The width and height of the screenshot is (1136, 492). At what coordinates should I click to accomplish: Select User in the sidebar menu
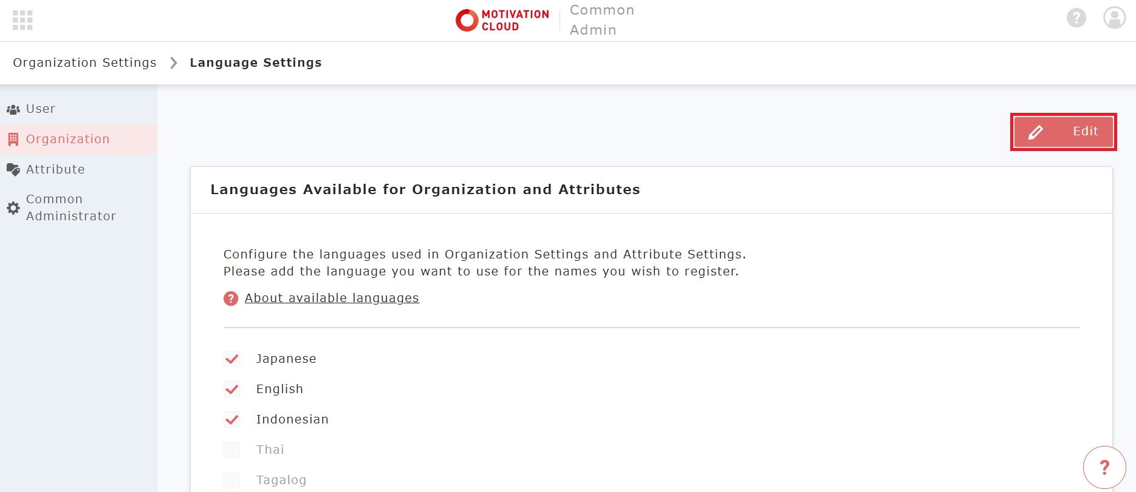click(40, 109)
